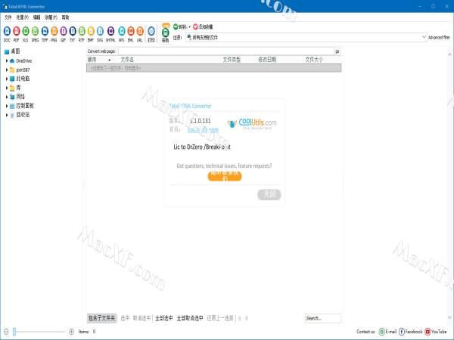The image size is (454, 340).
Task: Click the 全部取消选中 deselect all button
Action: point(190,318)
